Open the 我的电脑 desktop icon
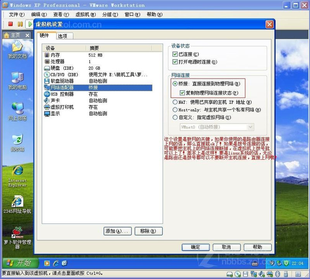The width and height of the screenshot is (310, 279). [x=17, y=79]
